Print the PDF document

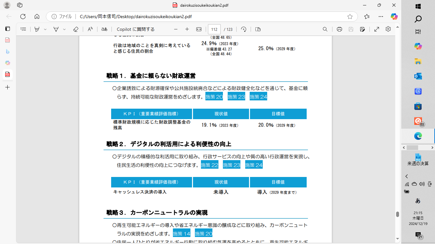[x=339, y=29]
